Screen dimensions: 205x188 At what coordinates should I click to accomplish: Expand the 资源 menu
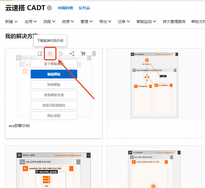(68, 22)
